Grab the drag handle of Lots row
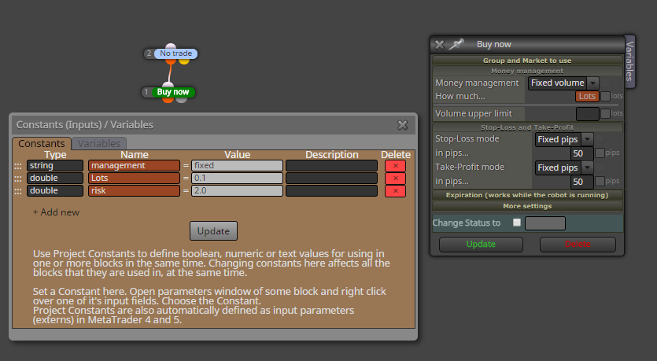 click(17, 179)
